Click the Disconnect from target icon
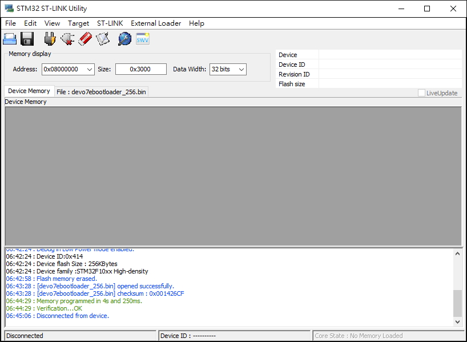Screen dimensions: 467x342 (x=67, y=39)
